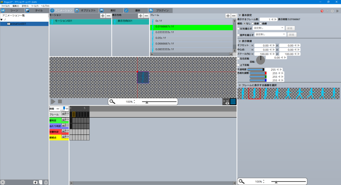
Task: Increase rotation value with right arrow
Action: coord(285,57)
